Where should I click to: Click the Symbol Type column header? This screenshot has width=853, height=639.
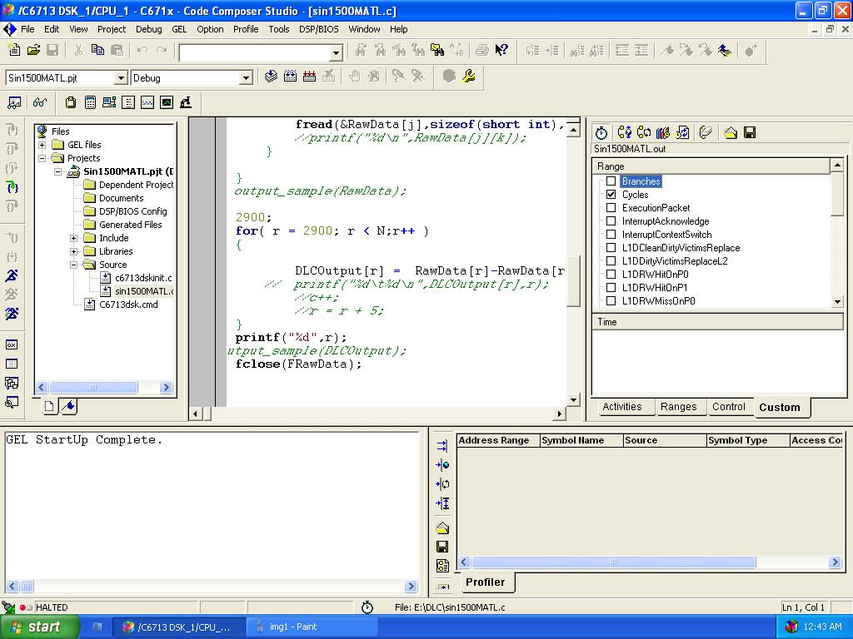(x=747, y=440)
